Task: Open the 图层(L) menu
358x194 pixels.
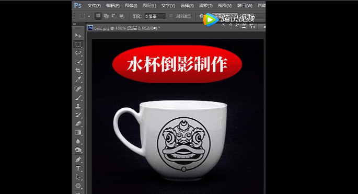Action: pyautogui.click(x=149, y=5)
